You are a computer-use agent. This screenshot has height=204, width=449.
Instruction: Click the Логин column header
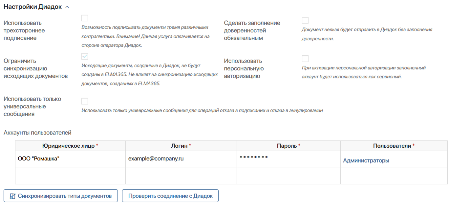point(181,146)
